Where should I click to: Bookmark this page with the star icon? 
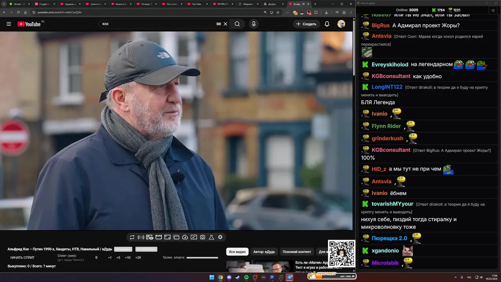pos(278,12)
